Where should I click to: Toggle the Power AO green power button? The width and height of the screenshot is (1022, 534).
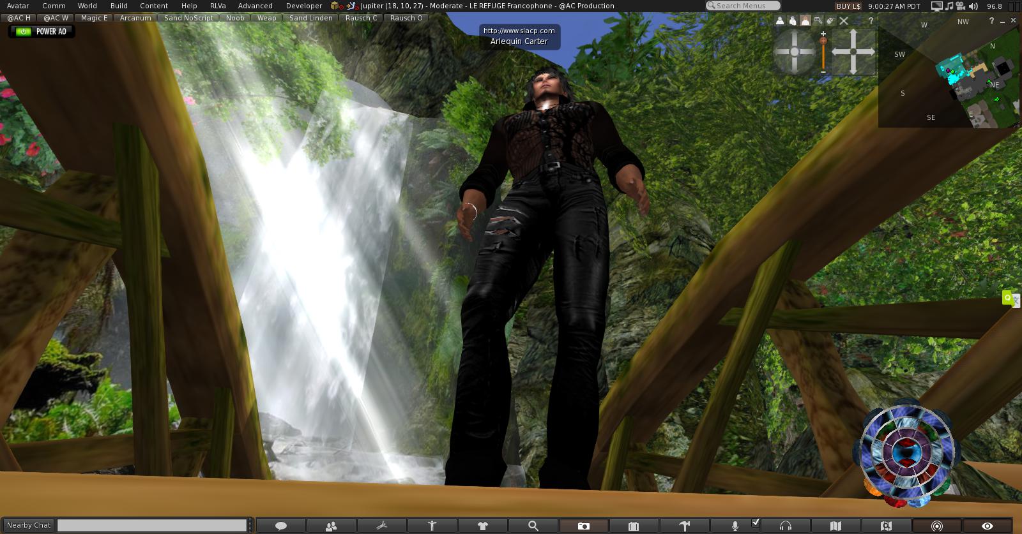(24, 31)
